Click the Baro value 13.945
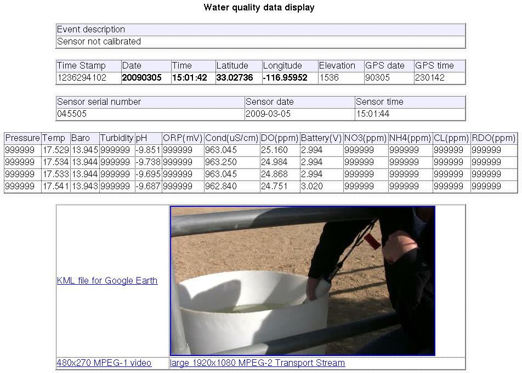 pyautogui.click(x=84, y=150)
